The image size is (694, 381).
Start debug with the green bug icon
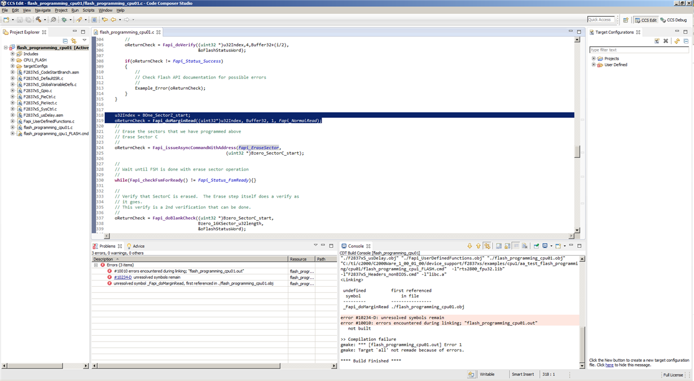coord(64,20)
